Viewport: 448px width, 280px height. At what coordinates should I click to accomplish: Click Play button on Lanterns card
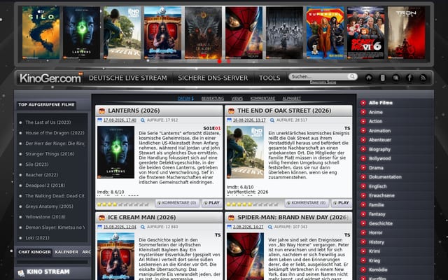click(x=211, y=203)
